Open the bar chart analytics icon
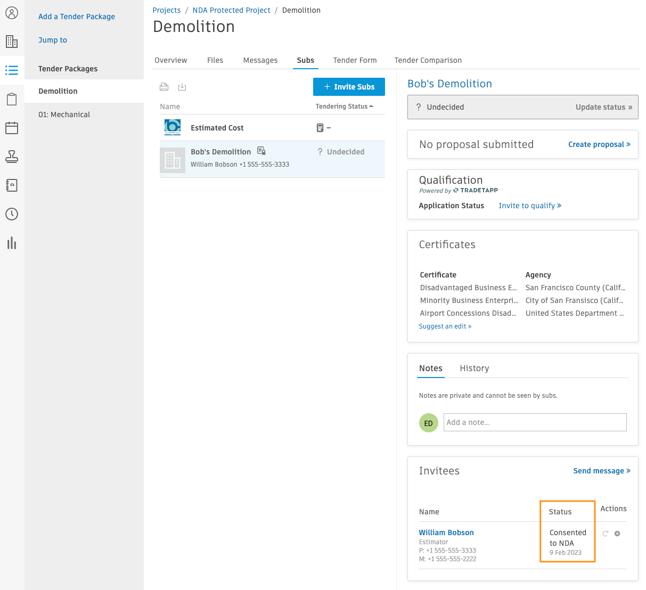The height and width of the screenshot is (590, 646). [12, 243]
